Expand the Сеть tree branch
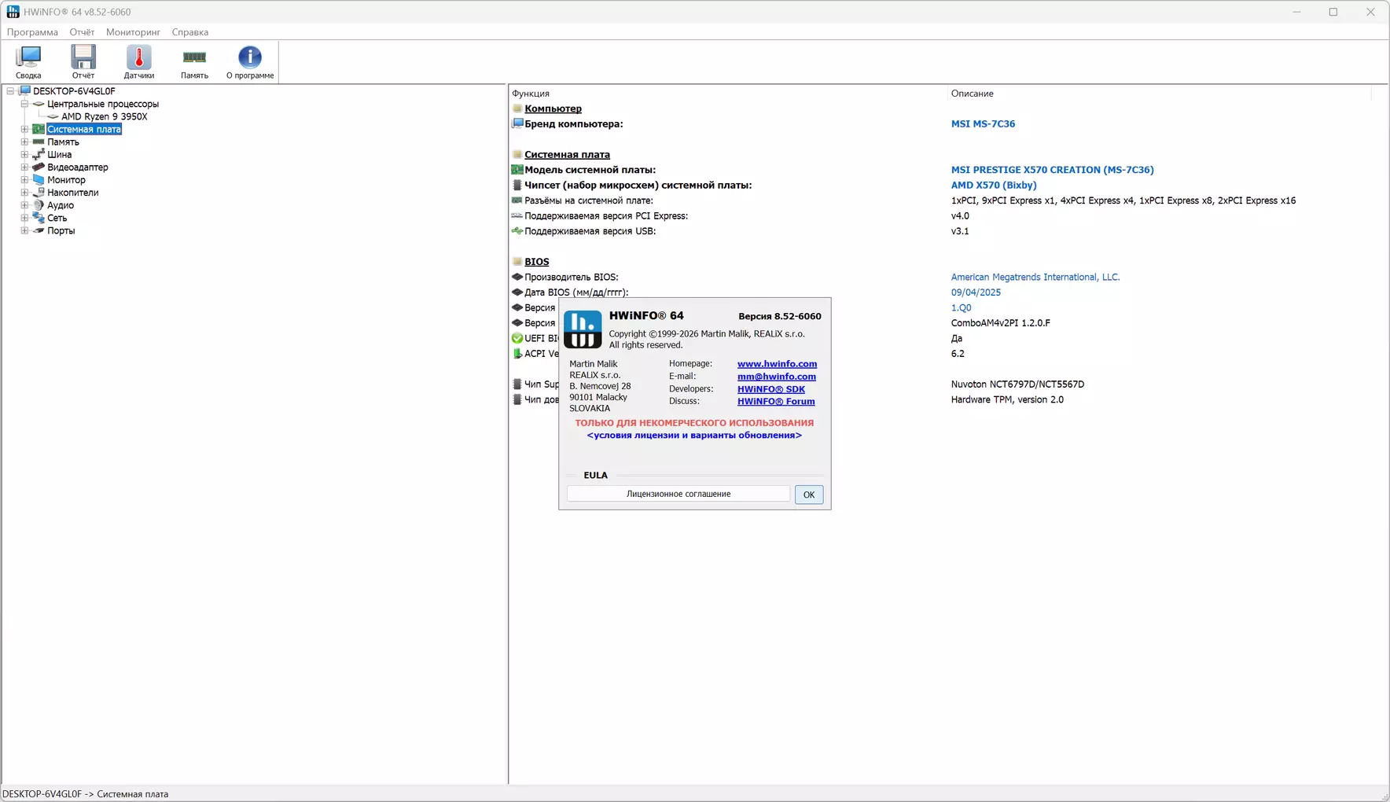The image size is (1390, 802). (x=24, y=218)
